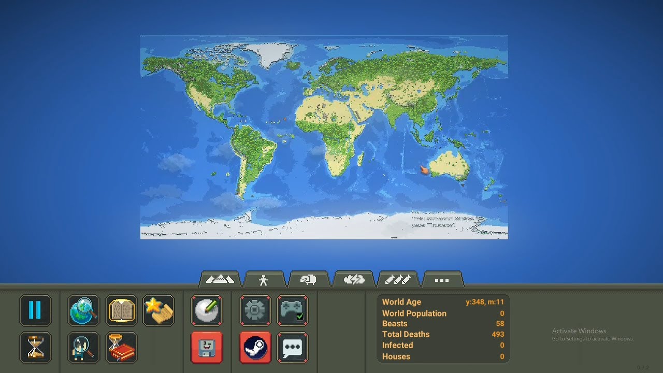
Task: Click the orange fire southwest of Australia
Action: tap(424, 169)
